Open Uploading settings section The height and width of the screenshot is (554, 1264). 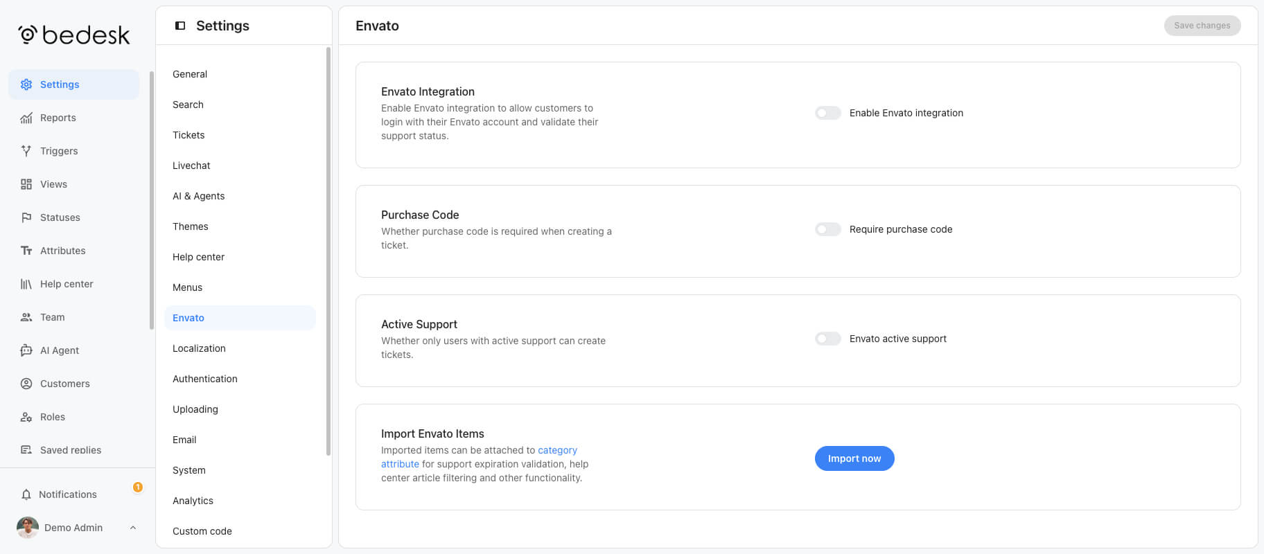point(240,409)
